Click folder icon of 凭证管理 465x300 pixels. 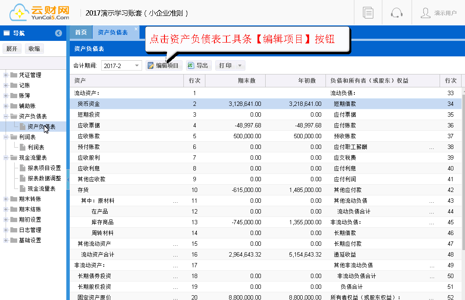click(x=14, y=75)
